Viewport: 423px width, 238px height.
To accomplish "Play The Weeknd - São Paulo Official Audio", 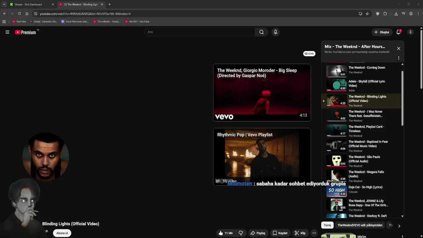I will (361, 161).
